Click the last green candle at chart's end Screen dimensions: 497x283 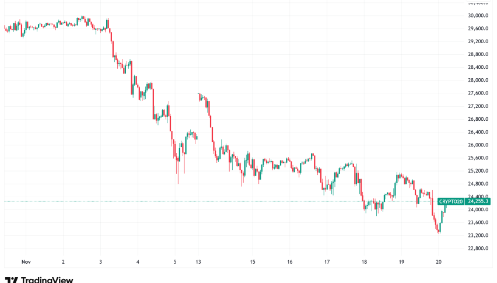444,207
